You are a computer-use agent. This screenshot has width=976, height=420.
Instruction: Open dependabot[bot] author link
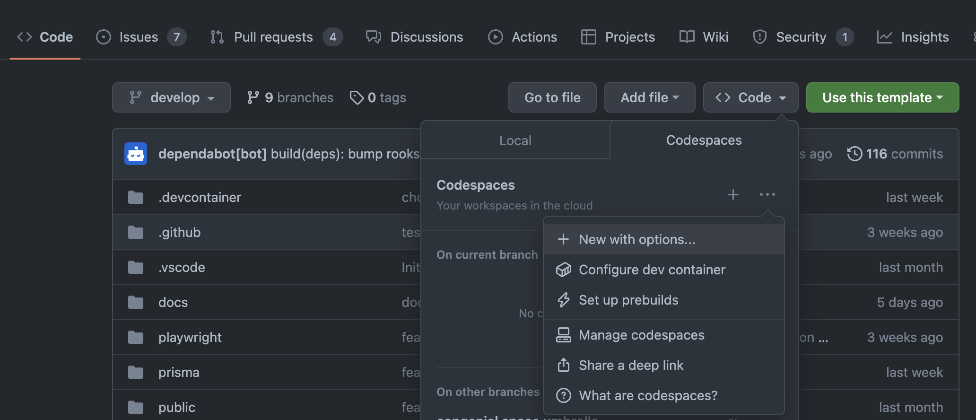pyautogui.click(x=212, y=154)
